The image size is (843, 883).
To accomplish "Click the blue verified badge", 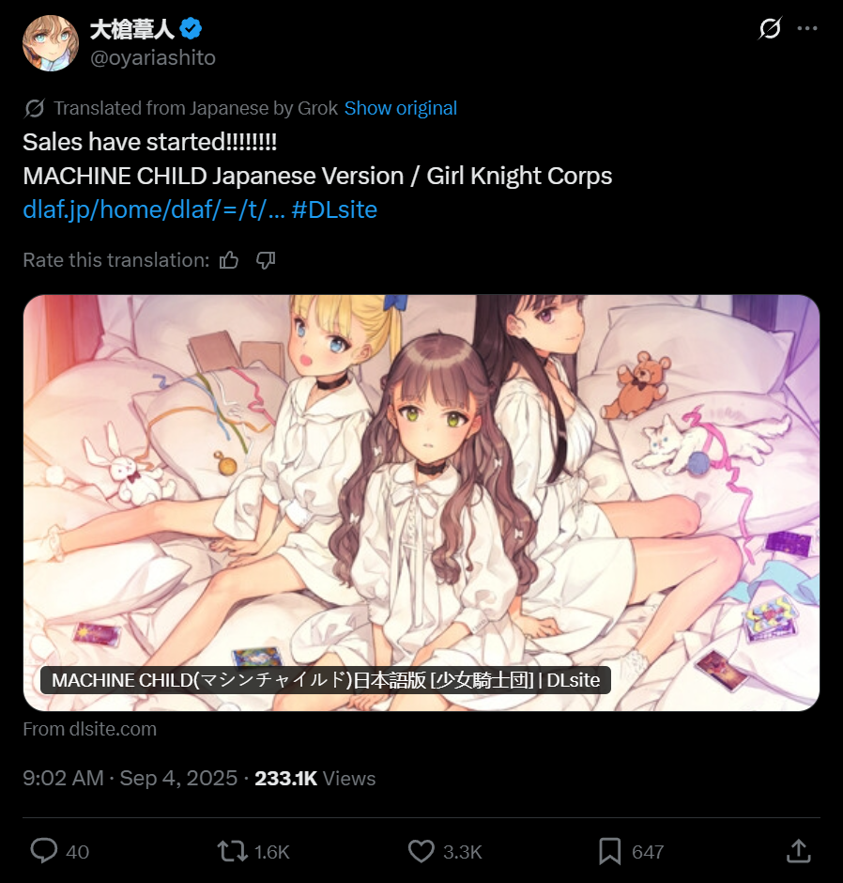I will pos(191,28).
